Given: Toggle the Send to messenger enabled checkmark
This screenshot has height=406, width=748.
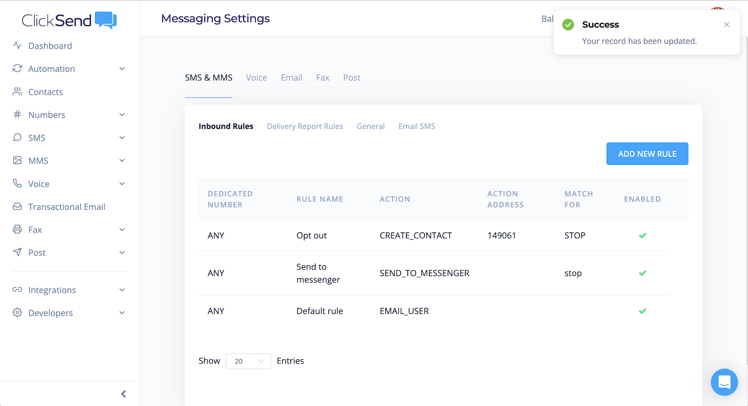Looking at the screenshot, I should [x=642, y=273].
